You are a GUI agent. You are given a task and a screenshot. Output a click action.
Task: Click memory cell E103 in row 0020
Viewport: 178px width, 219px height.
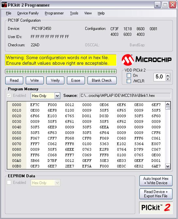coord(52,116)
